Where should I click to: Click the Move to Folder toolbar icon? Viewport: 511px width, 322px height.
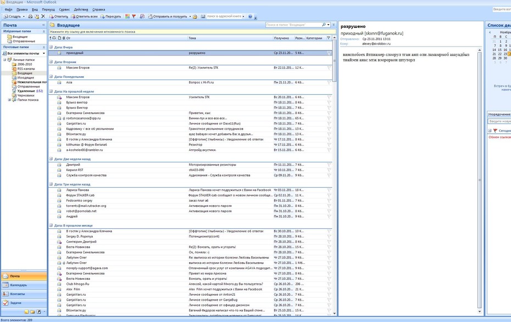37,16
